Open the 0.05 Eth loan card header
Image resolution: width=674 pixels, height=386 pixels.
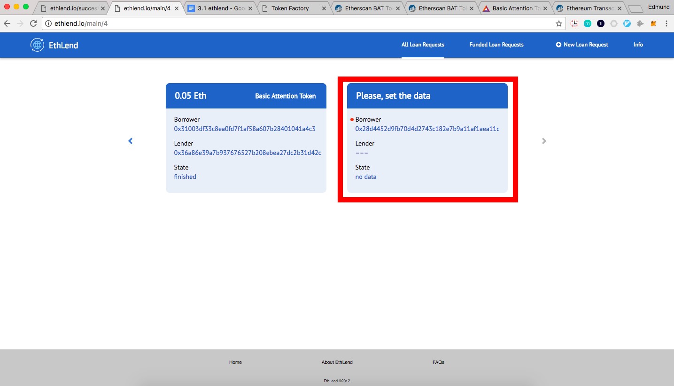(x=246, y=96)
